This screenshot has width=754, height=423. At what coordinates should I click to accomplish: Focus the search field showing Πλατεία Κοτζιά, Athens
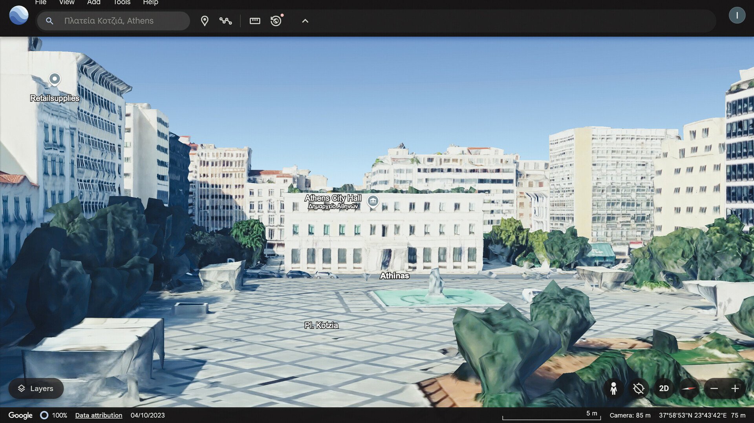click(x=113, y=21)
